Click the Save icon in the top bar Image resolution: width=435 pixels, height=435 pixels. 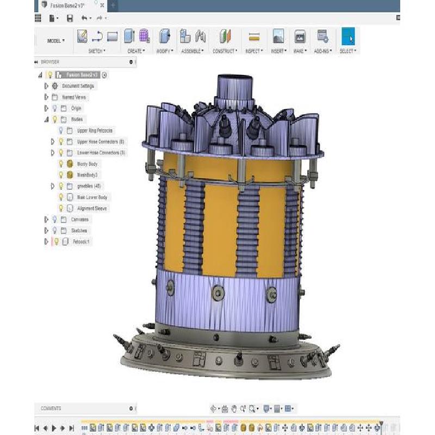70,18
